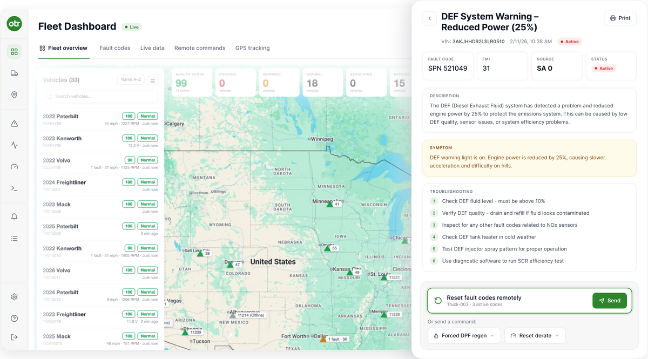The width and height of the screenshot is (648, 359).
Task: Open the settings gear icon
Action: [15, 297]
